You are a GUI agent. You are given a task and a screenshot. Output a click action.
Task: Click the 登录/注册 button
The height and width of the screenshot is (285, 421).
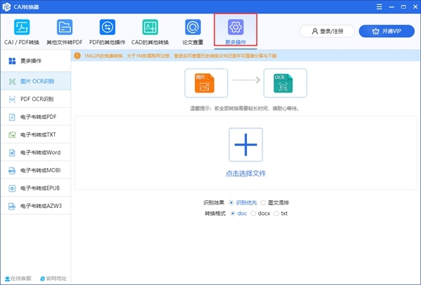[327, 32]
